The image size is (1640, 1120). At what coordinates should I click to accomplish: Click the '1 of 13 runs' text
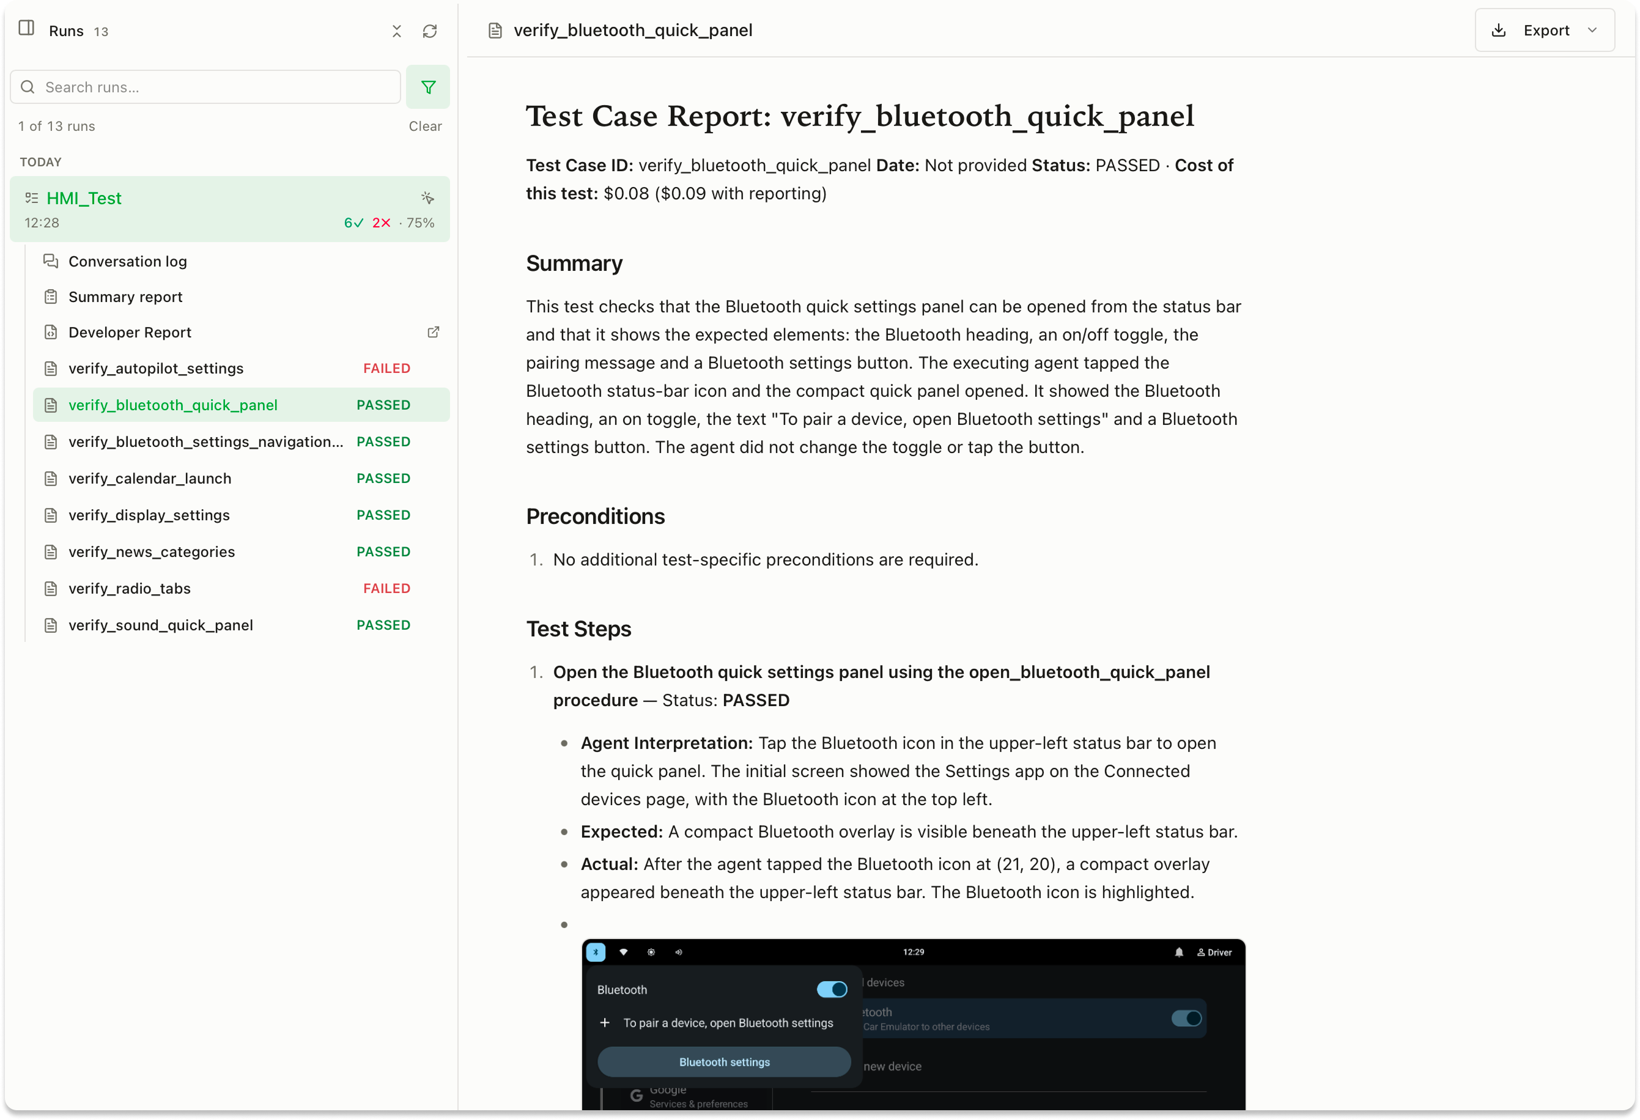(x=57, y=125)
